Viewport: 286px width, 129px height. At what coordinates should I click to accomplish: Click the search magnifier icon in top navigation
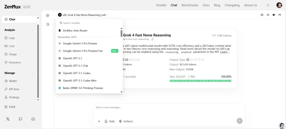pyautogui.click(x=268, y=5)
